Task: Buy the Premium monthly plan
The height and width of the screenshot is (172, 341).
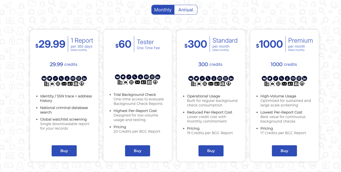Action: [x=284, y=151]
